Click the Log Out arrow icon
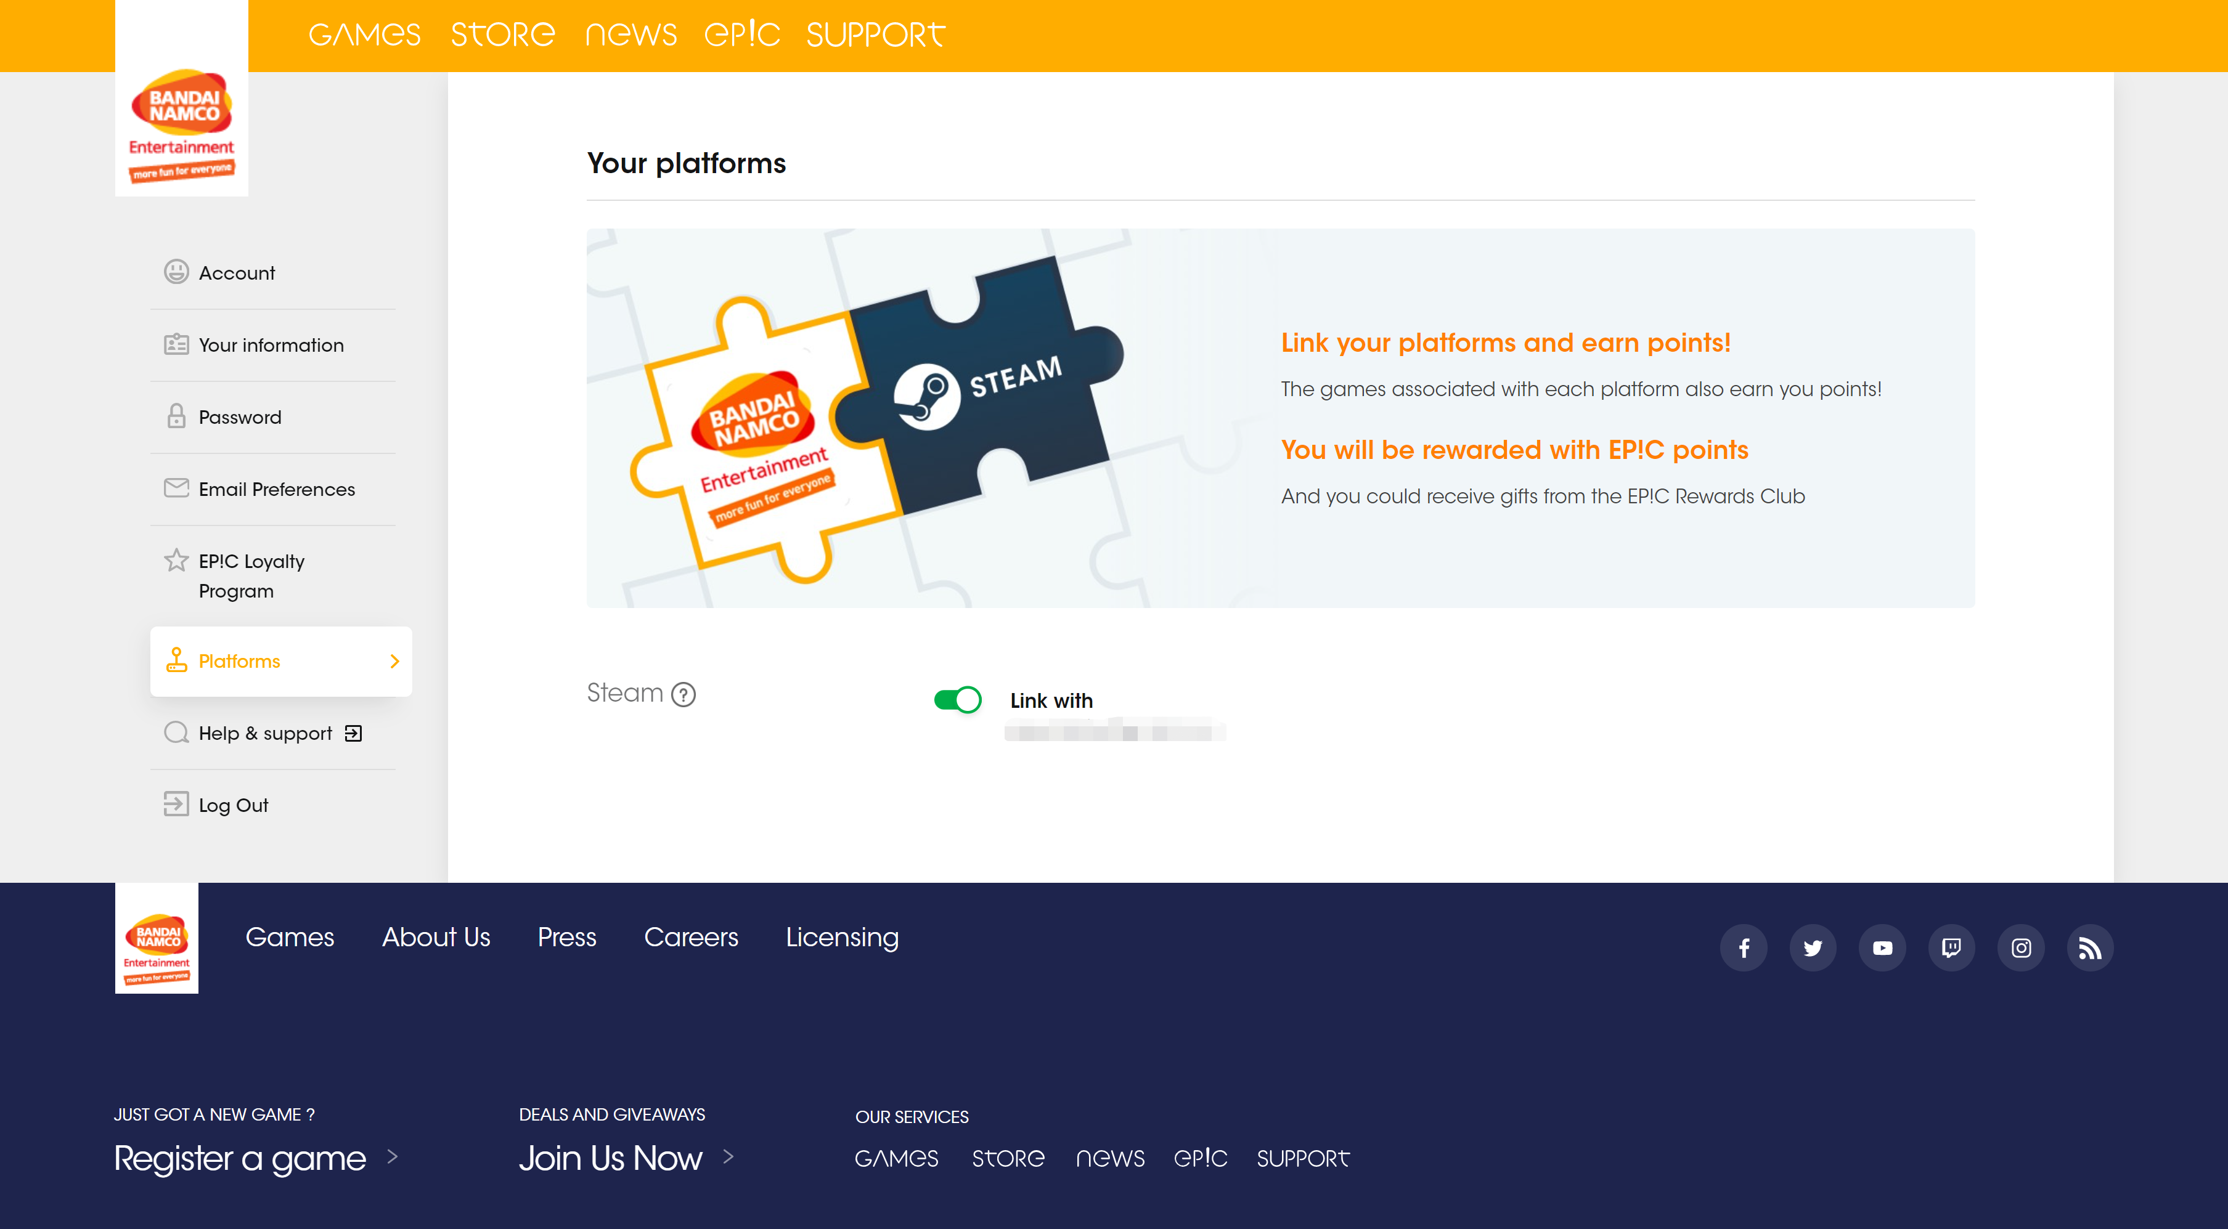This screenshot has height=1229, width=2228. point(176,804)
